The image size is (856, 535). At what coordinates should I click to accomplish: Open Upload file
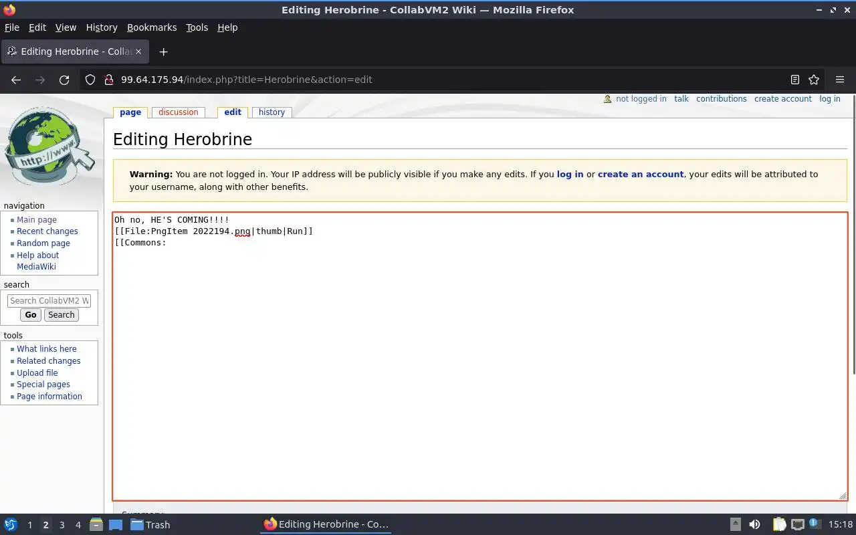(37, 373)
